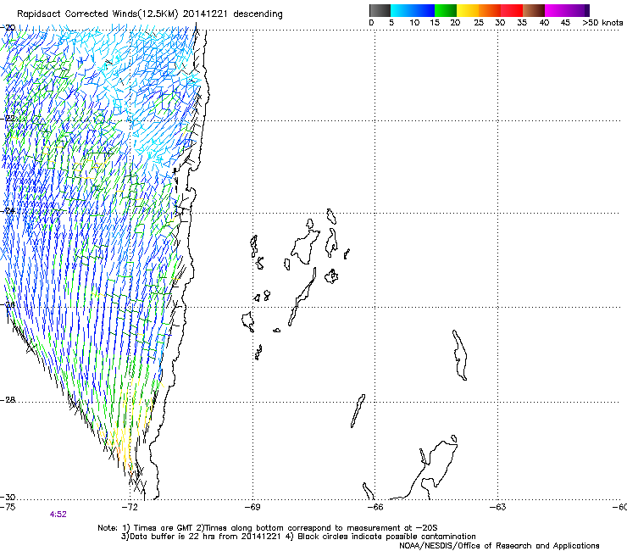Image resolution: width=627 pixels, height=551 pixels.
Task: Click the yellow 20-25 knots legend swatch
Action: click(x=468, y=10)
